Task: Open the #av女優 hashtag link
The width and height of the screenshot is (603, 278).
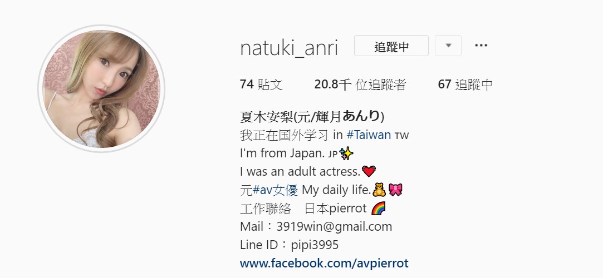Action: click(x=275, y=190)
